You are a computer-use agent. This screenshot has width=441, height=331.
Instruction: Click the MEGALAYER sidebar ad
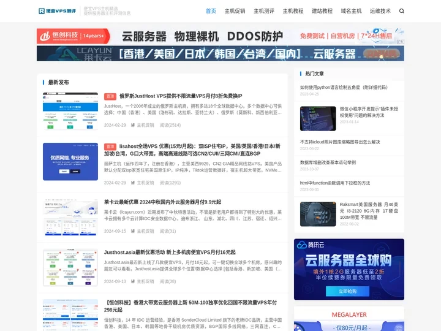[x=349, y=319]
